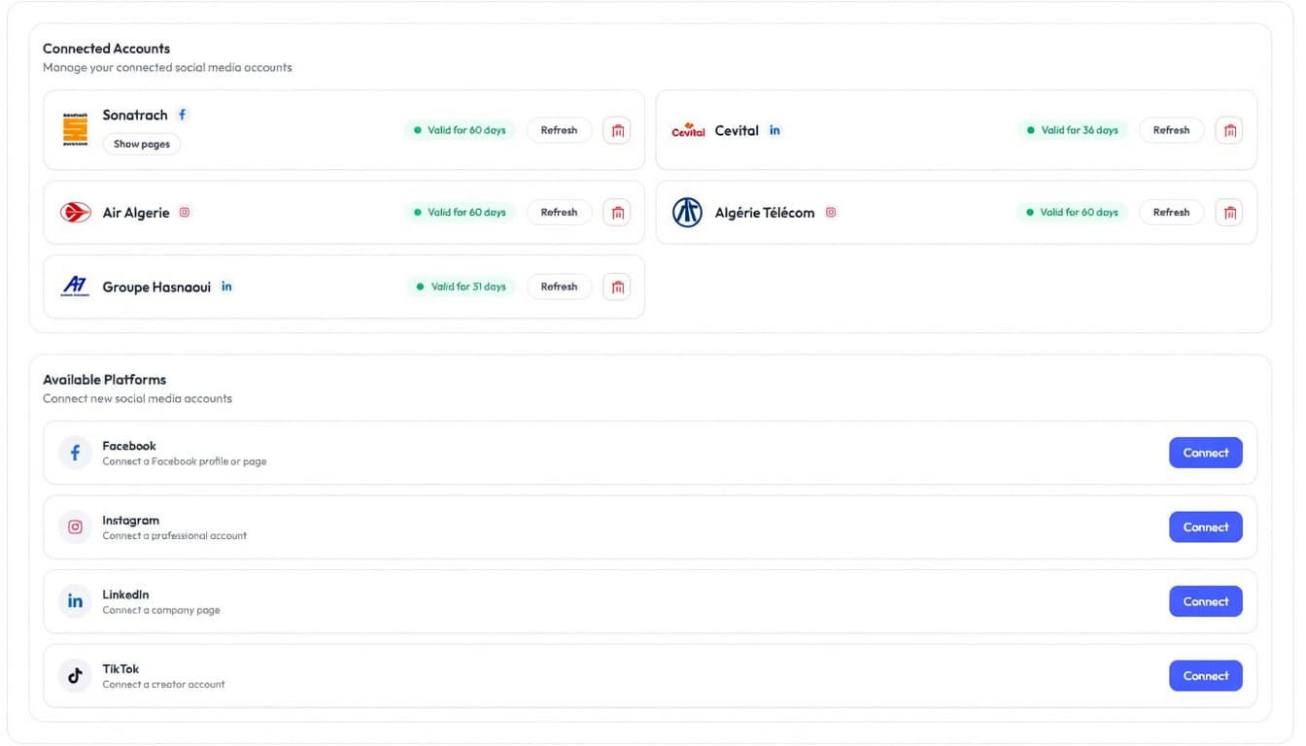The image size is (1306, 746).
Task: Click the Available Platforms heading
Action: [x=105, y=380]
